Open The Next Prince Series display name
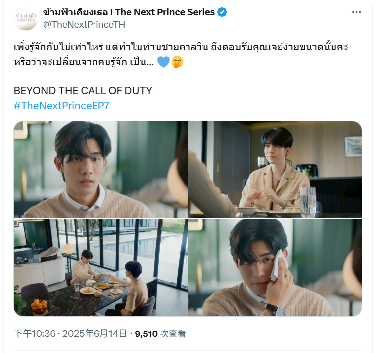This screenshot has width=376, height=353. [129, 12]
